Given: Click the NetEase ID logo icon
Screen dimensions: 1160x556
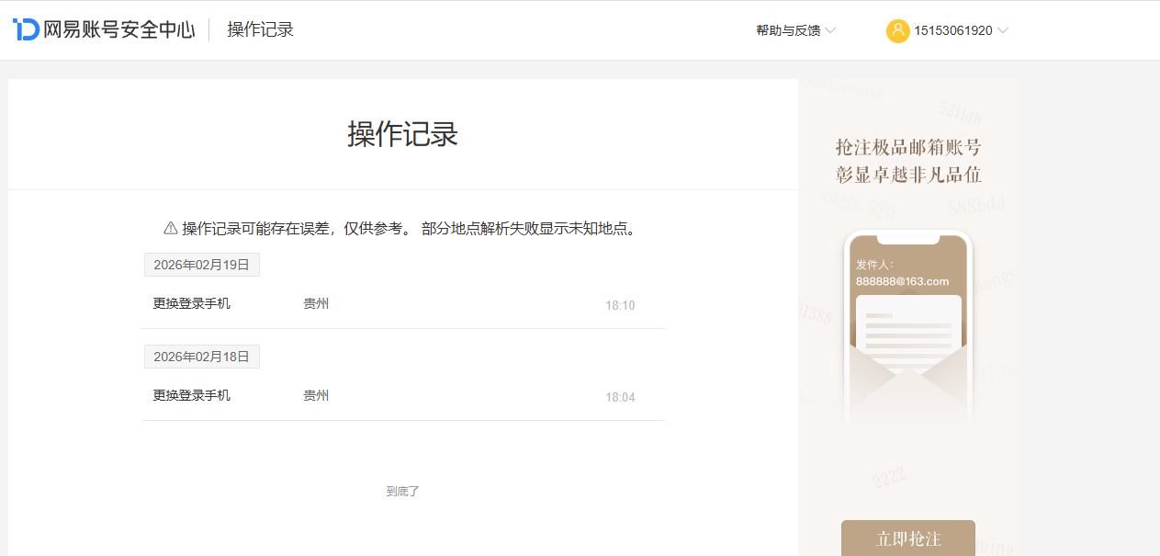Looking at the screenshot, I should coord(26,29).
